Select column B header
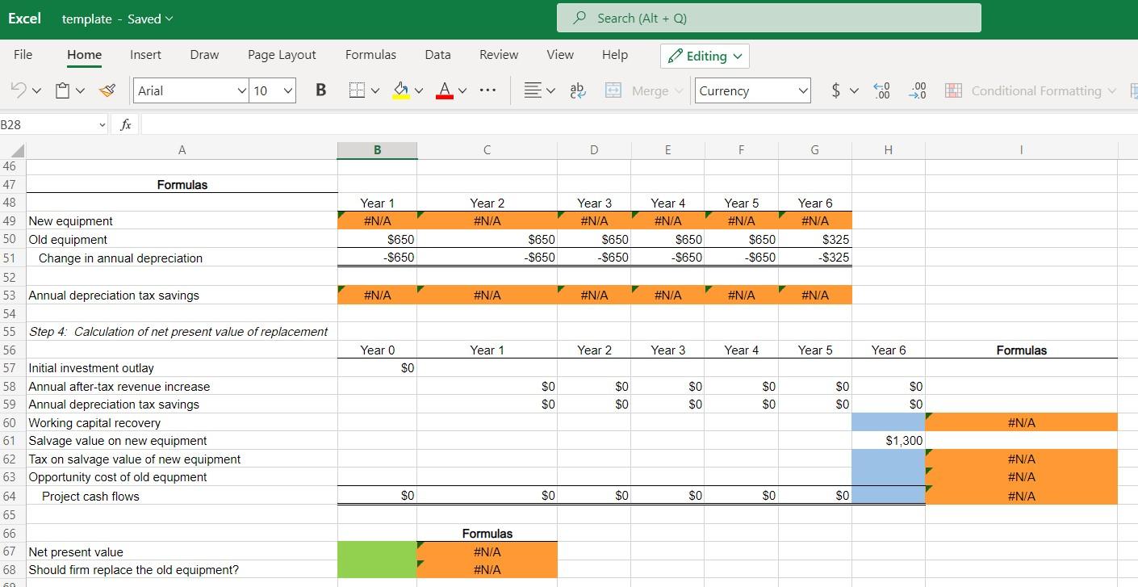 pyautogui.click(x=377, y=150)
